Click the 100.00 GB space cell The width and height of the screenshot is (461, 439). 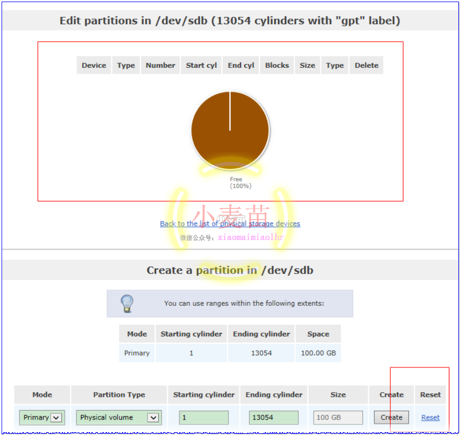click(x=318, y=353)
